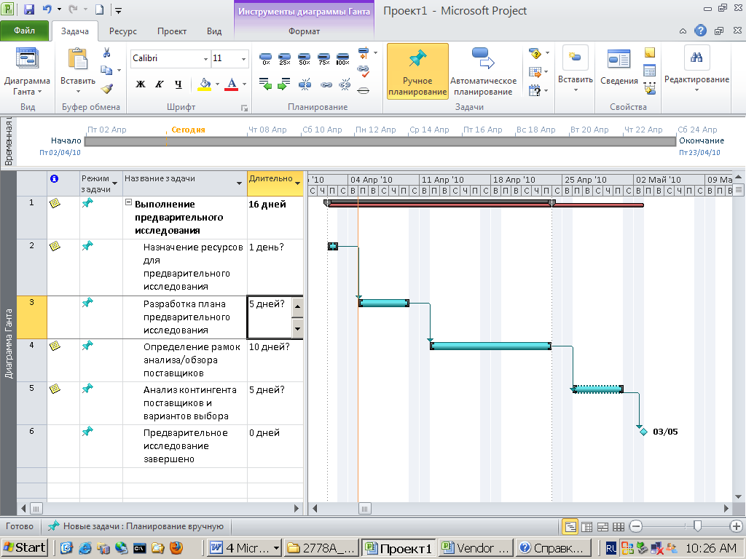Click the split task icon
This screenshot has width=746, height=559.
coord(305,84)
